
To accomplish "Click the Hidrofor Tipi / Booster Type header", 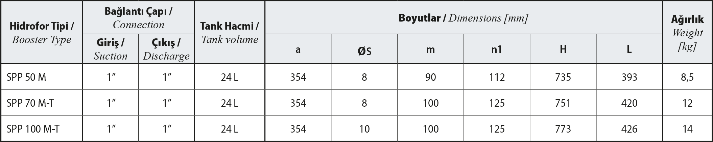I will [42, 33].
